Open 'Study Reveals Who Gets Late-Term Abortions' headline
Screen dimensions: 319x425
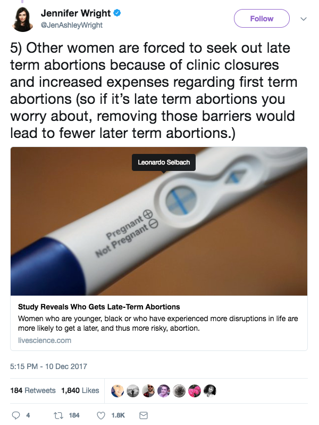pyautogui.click(x=99, y=307)
